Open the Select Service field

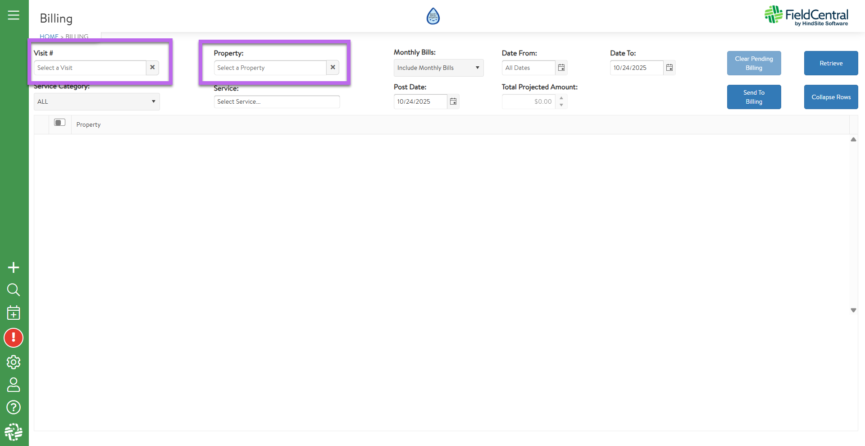click(x=277, y=101)
